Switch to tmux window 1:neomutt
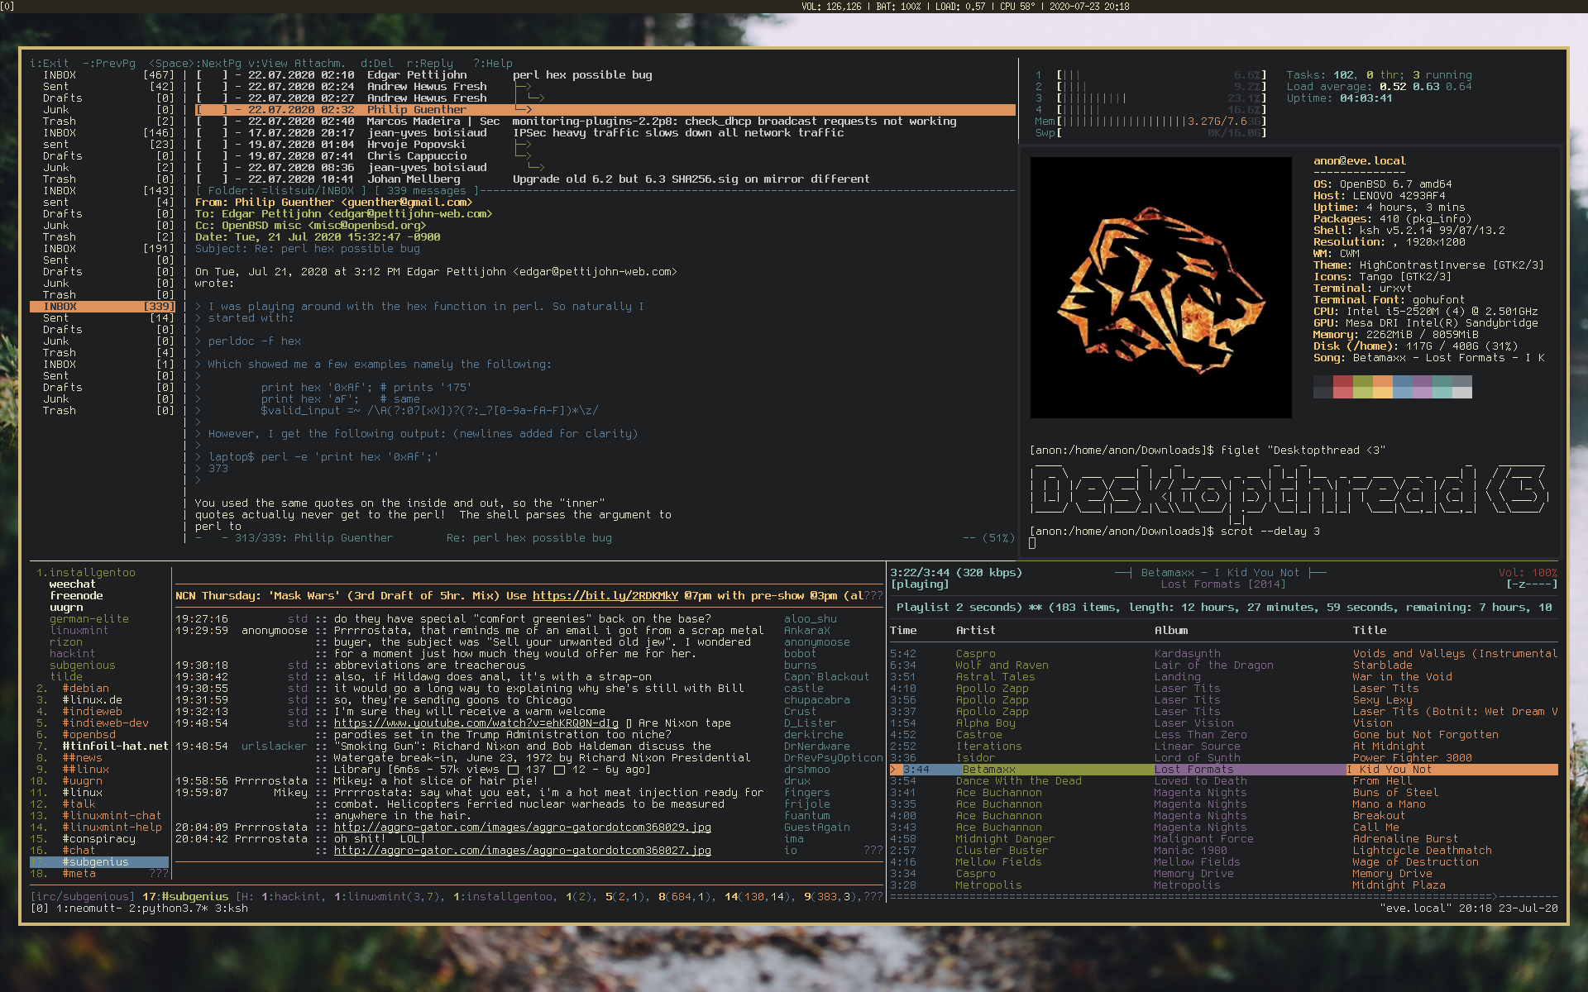Viewport: 1588px width, 992px height. [89, 908]
